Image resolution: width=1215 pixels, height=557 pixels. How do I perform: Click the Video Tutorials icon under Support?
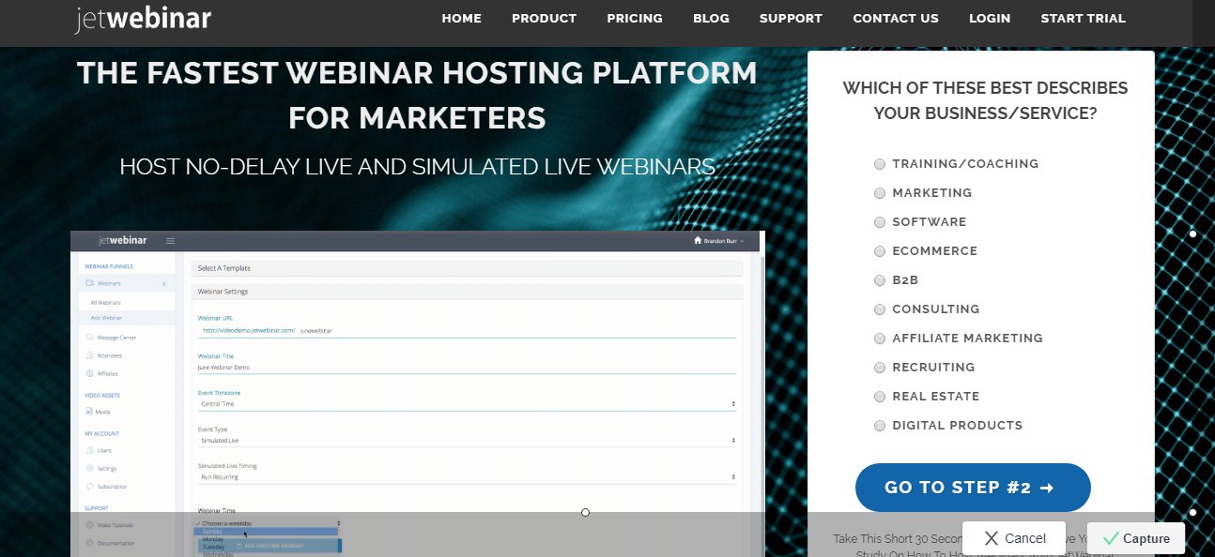90,524
